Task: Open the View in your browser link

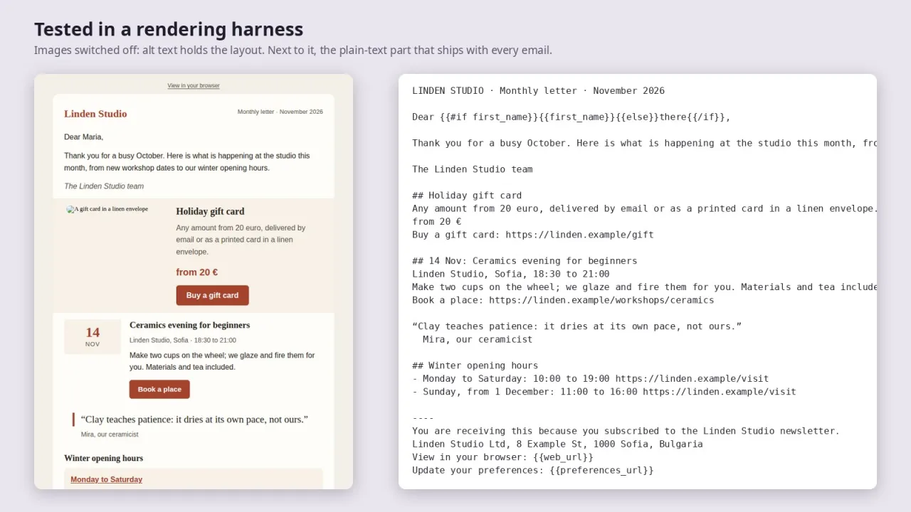Action: [x=194, y=85]
